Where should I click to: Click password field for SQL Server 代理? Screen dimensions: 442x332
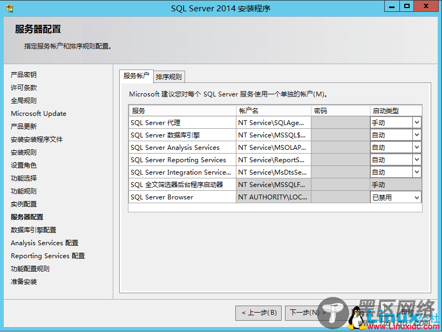[341, 122]
